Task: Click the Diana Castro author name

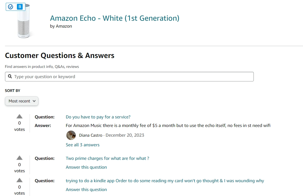Action: [91, 135]
